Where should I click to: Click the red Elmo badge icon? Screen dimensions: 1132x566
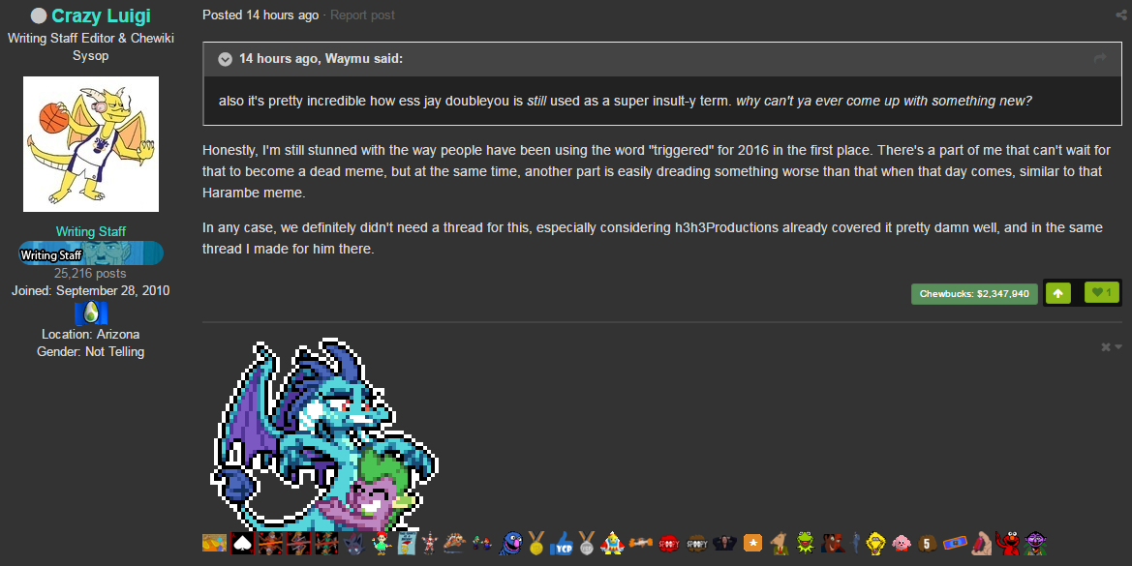point(1007,543)
